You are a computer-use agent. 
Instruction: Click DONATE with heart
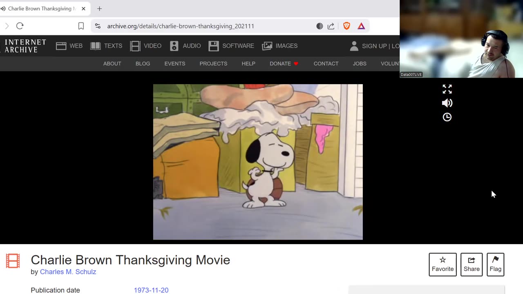tap(284, 64)
